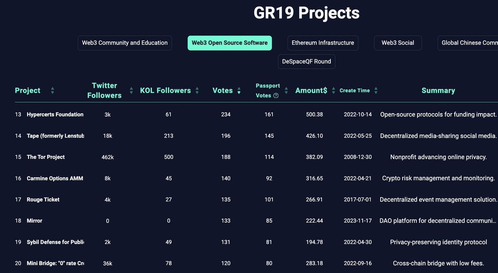Screen dimensions: 498x273
Task: Click summary 'Open-source protocols for funding impact.'
Action: pos(439,114)
